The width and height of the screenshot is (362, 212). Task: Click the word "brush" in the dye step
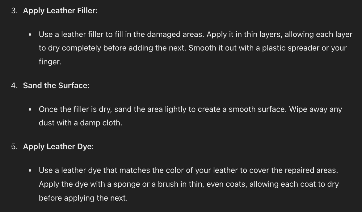[x=167, y=184]
